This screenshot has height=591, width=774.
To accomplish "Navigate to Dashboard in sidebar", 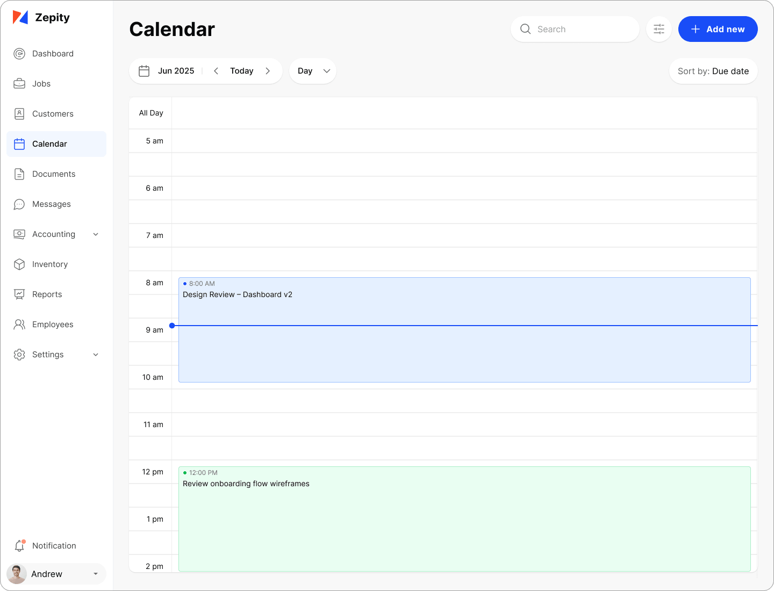I will pyautogui.click(x=53, y=54).
